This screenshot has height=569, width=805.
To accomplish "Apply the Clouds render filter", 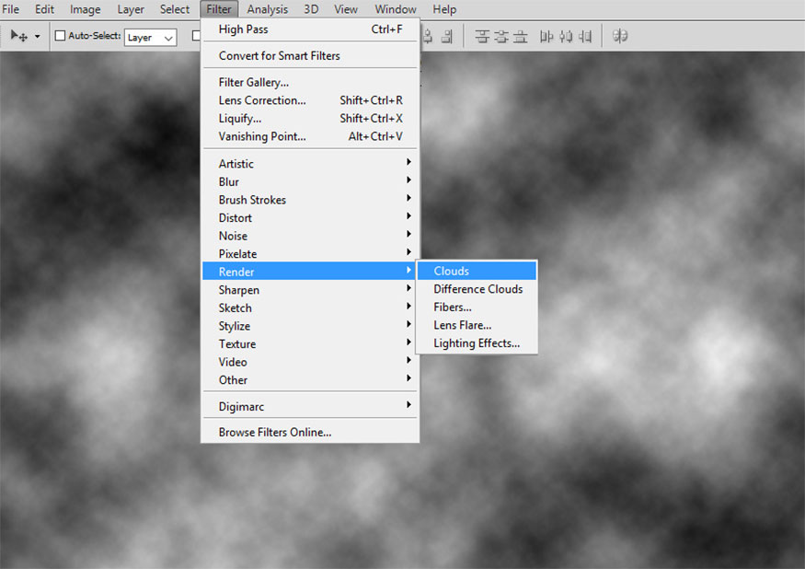I will pyautogui.click(x=477, y=271).
